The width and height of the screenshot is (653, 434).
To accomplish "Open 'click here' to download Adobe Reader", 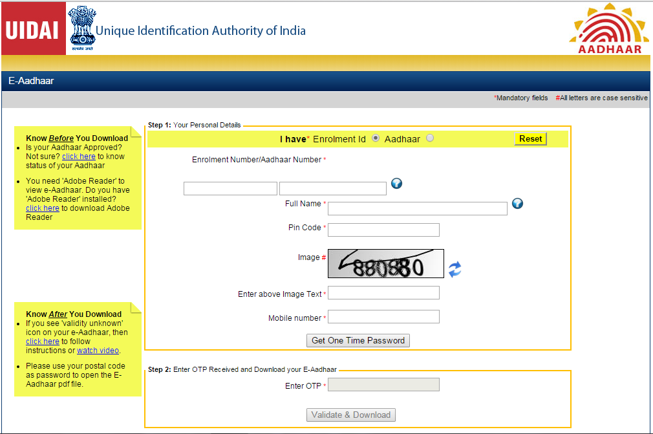I will [x=42, y=208].
